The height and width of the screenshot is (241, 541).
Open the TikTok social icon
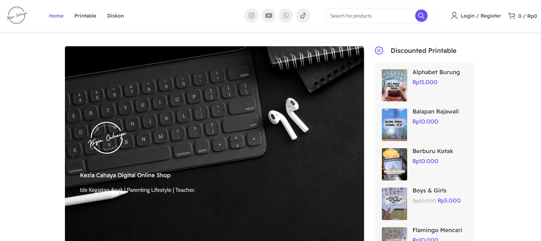click(303, 16)
